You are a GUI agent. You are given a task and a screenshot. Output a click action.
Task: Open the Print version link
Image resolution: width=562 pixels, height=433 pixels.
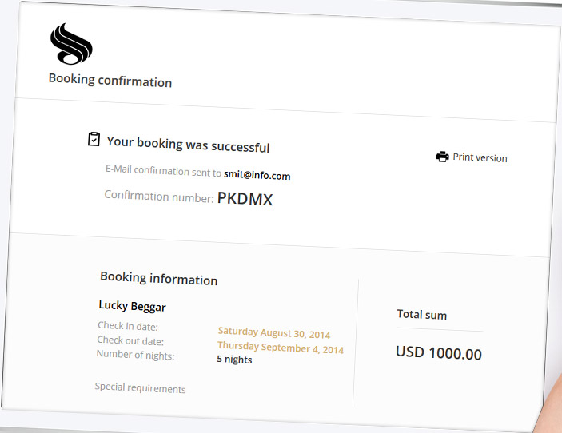point(480,157)
